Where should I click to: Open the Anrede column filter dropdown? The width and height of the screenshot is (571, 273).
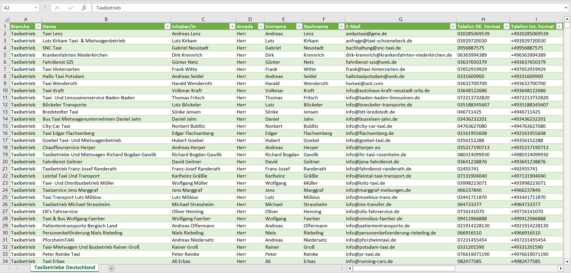click(x=260, y=26)
